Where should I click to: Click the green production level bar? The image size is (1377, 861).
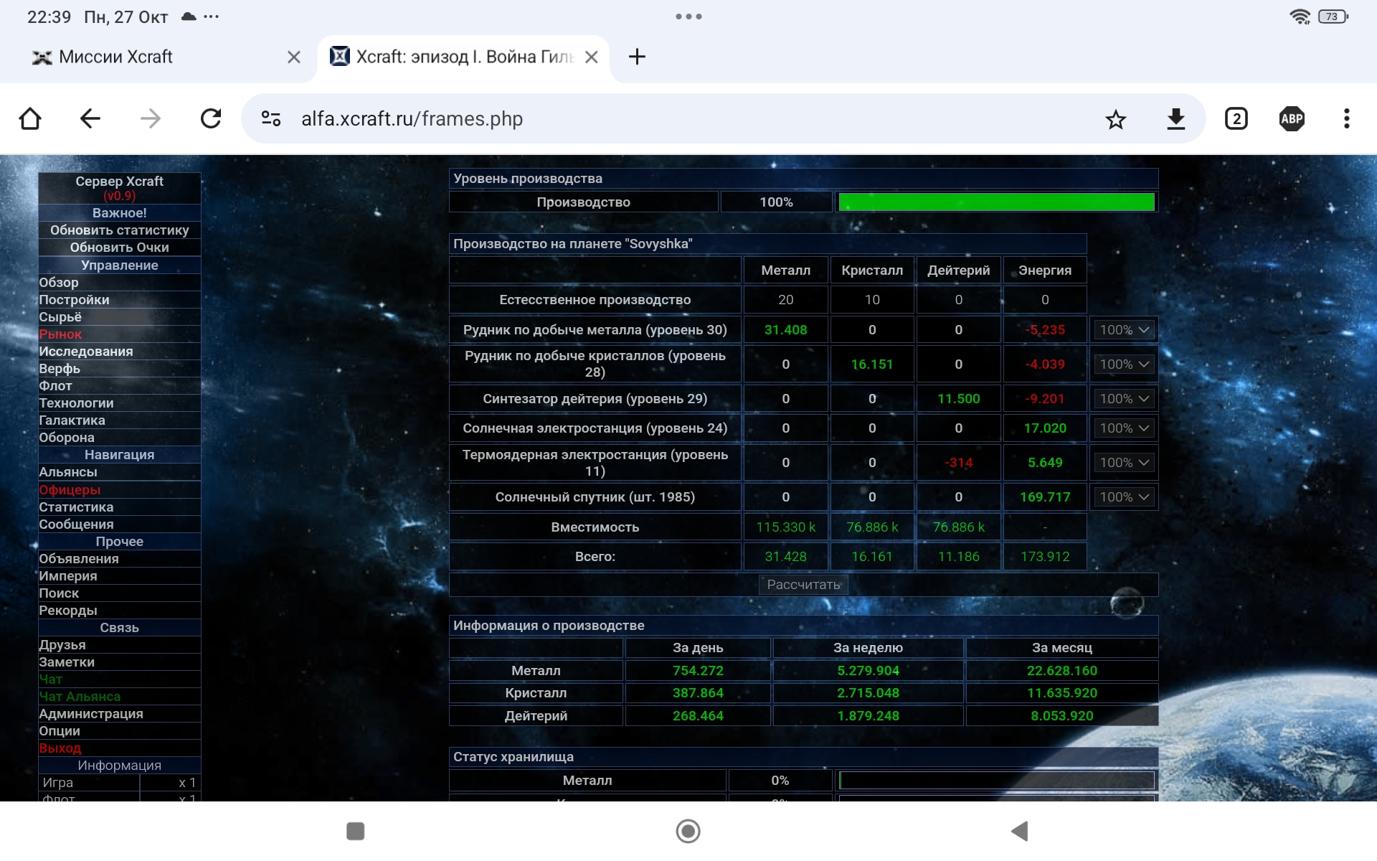996,202
